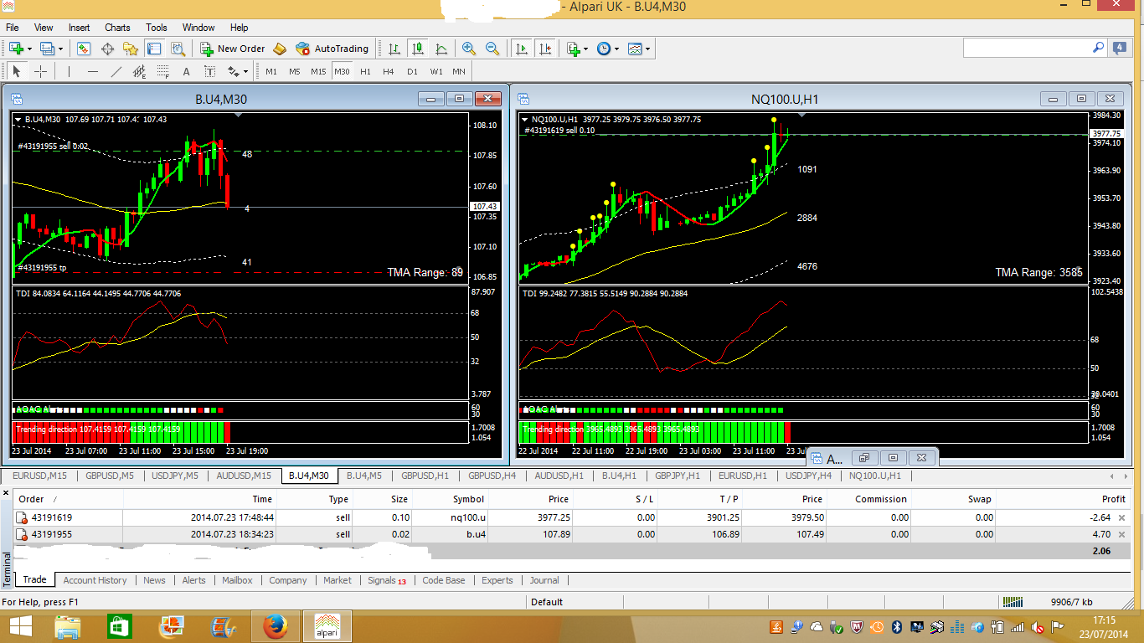Switch timeframe to W1
The image size is (1144, 643).
(436, 71)
